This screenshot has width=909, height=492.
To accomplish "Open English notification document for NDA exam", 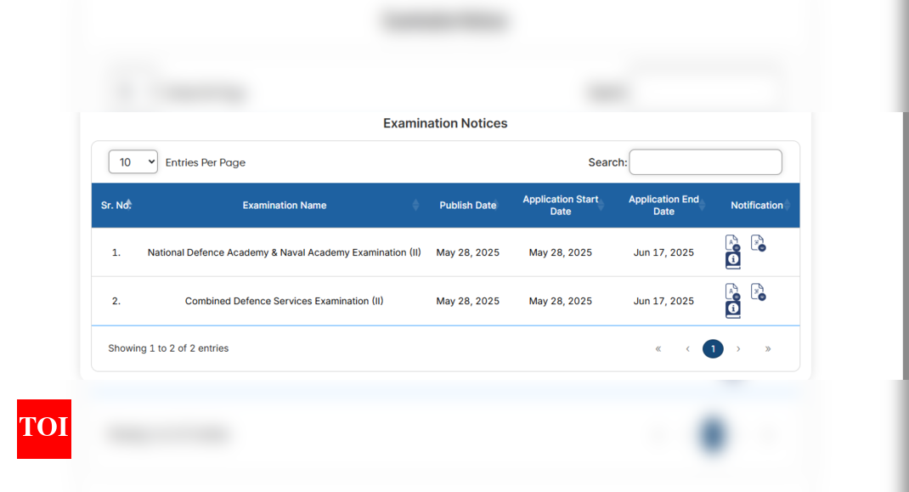I will (732, 243).
